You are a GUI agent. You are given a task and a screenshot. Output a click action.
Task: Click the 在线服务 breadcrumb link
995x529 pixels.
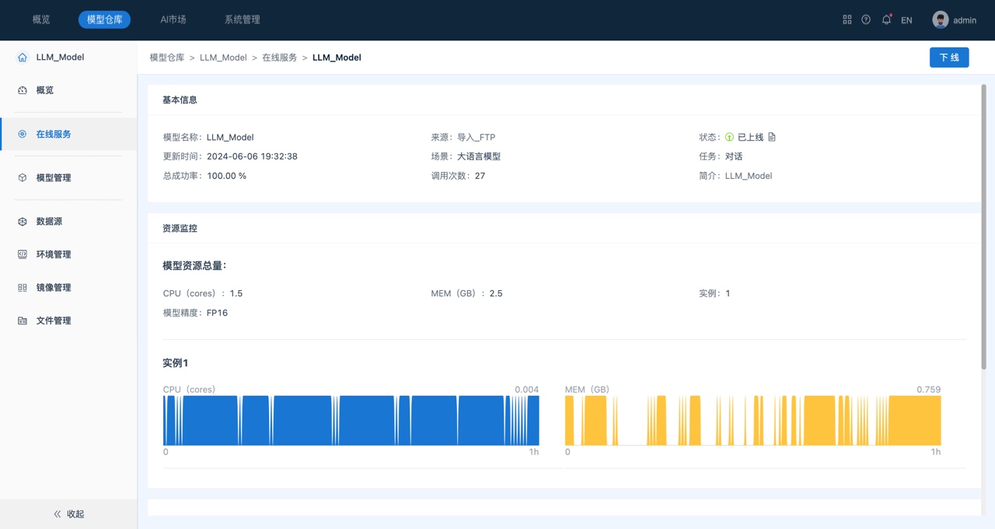click(x=279, y=58)
